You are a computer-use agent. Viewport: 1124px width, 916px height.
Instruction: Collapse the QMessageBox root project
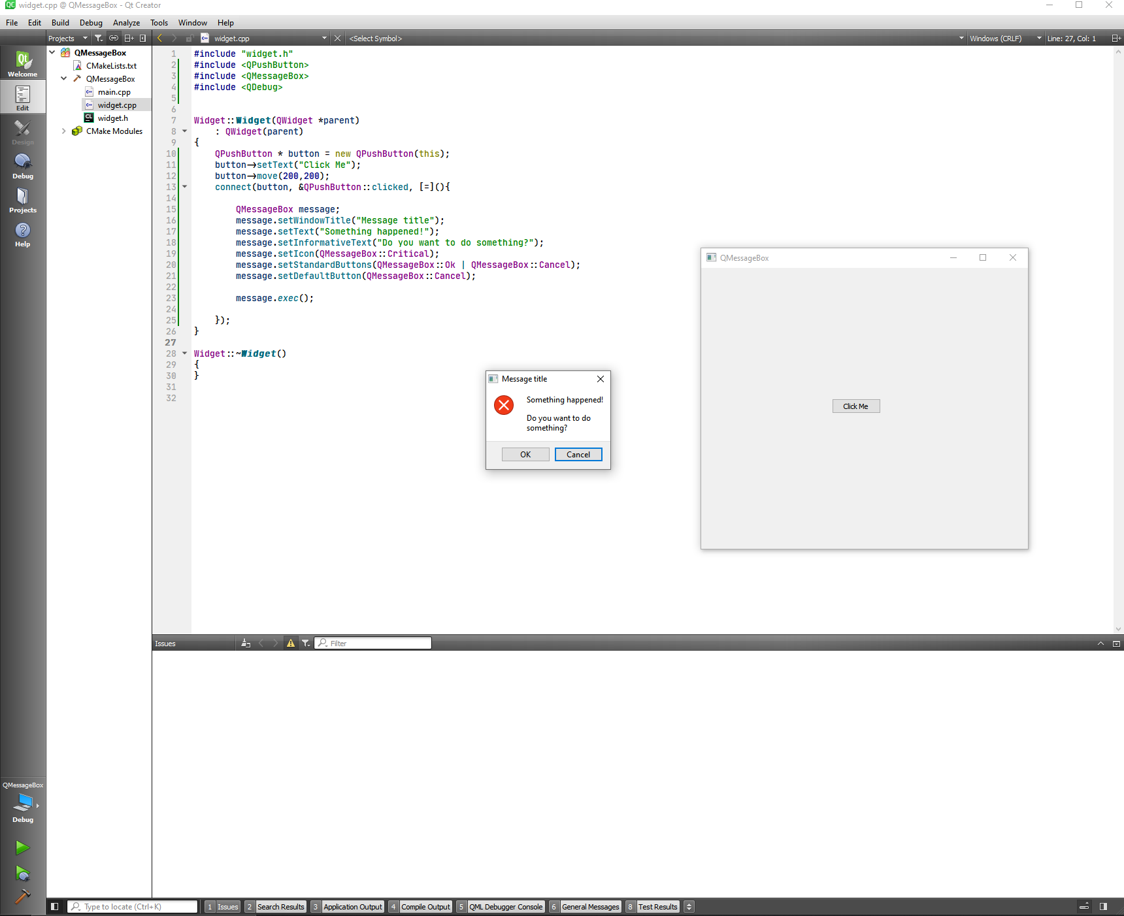tap(52, 52)
